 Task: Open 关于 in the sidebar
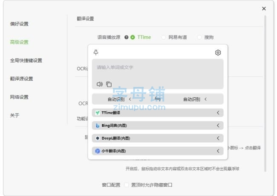(14, 115)
